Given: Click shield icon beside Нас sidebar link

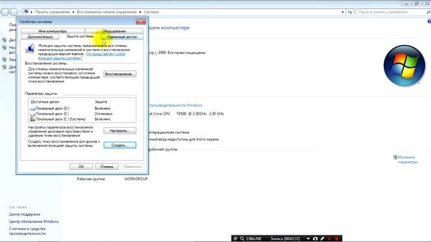Looking at the screenshot, I should 5,48.
